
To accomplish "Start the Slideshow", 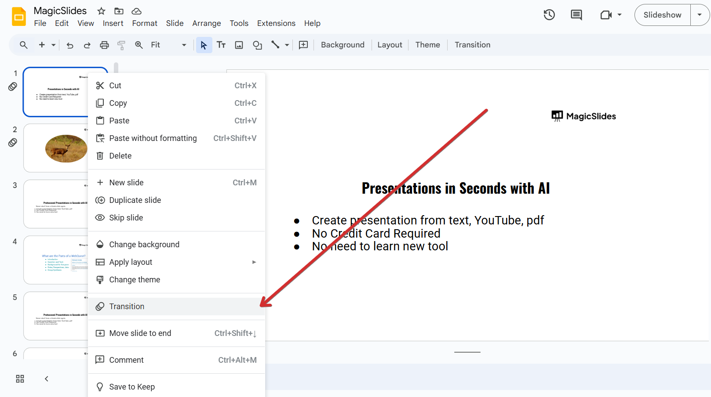I will [662, 15].
